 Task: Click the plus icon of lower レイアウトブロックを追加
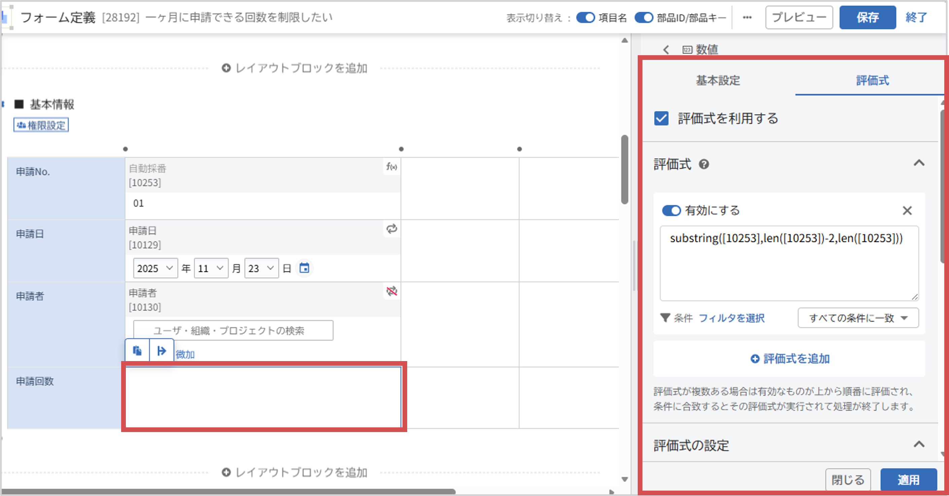[226, 472]
